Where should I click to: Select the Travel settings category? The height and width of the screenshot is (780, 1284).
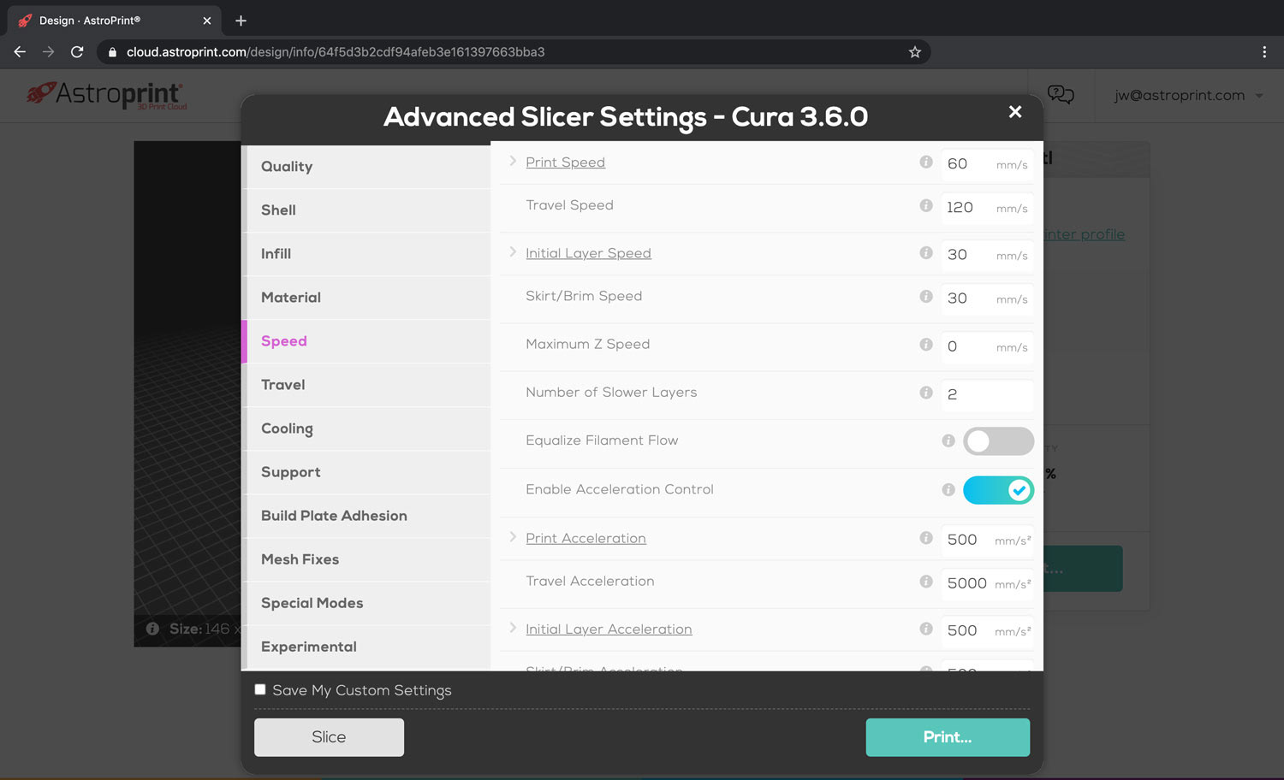coord(368,385)
